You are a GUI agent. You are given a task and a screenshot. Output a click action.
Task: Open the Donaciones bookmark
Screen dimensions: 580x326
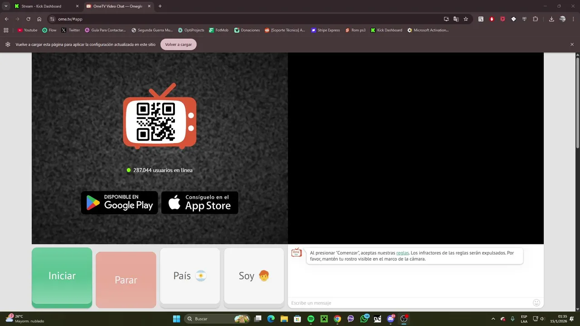[247, 30]
